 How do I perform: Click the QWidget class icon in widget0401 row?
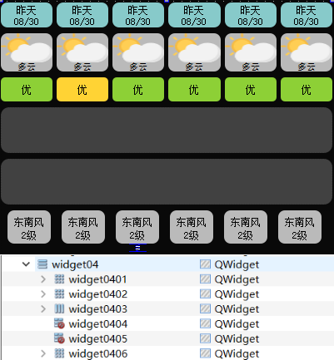pos(205,279)
